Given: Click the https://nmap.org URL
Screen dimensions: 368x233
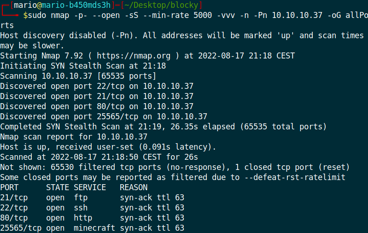Looking at the screenshot, I should point(134,56).
